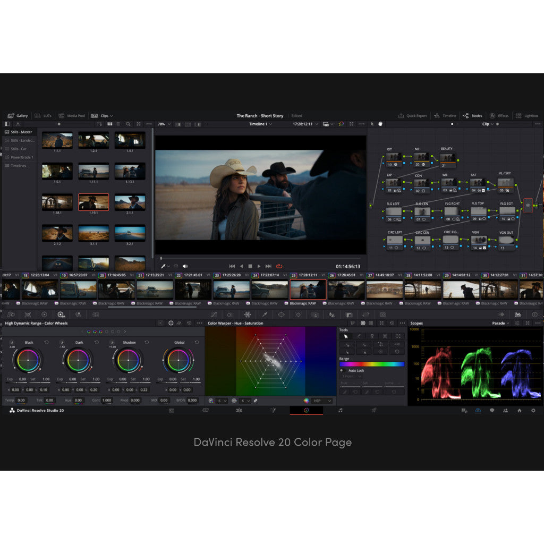Open the LUTs panel
Image resolution: width=544 pixels, height=544 pixels.
pos(44,115)
